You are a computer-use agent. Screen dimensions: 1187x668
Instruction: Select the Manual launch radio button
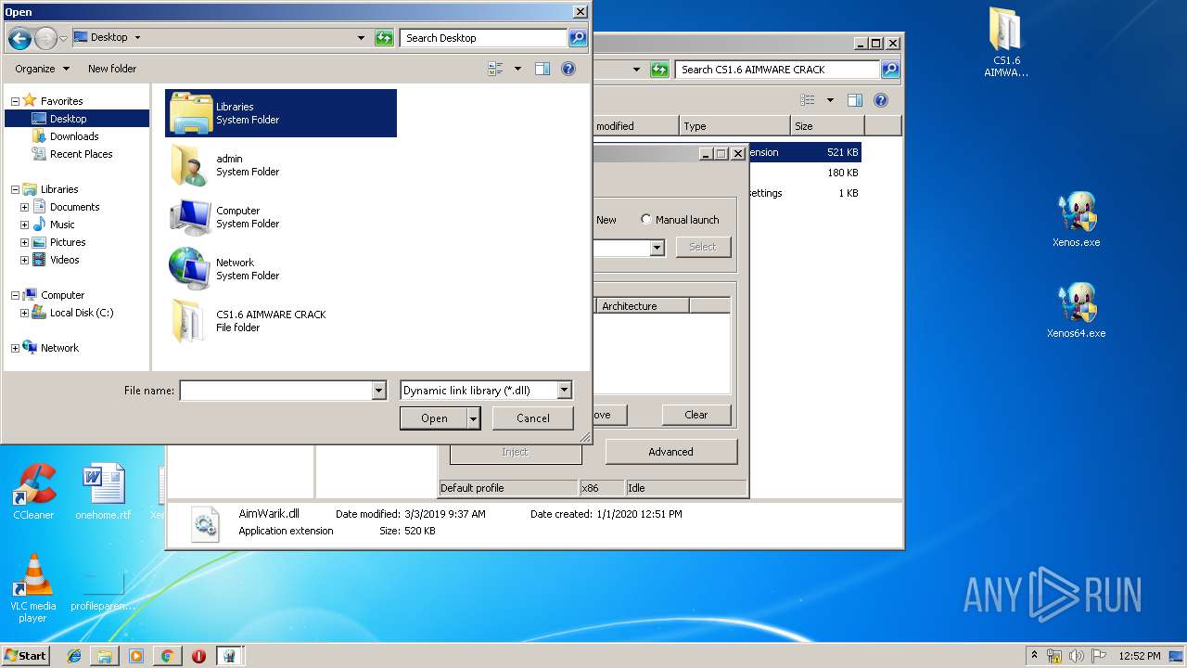point(646,220)
